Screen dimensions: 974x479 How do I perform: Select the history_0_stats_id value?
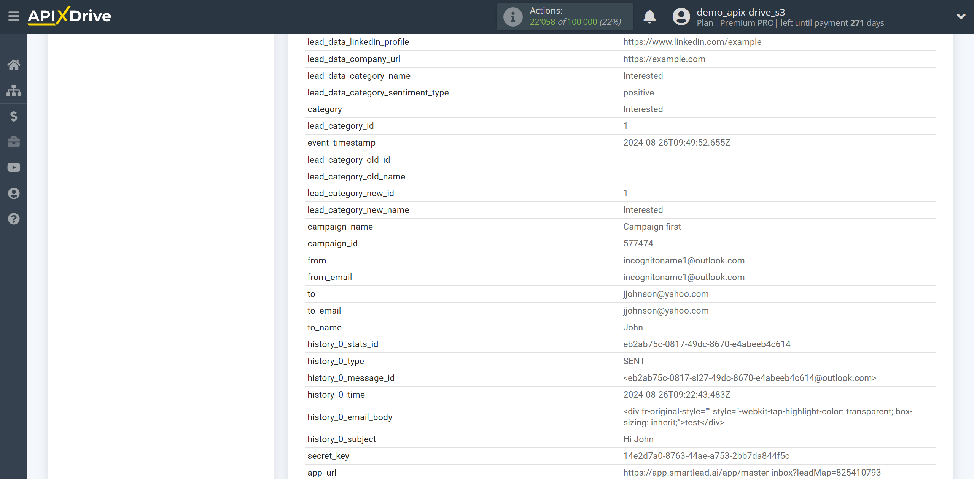coord(707,344)
